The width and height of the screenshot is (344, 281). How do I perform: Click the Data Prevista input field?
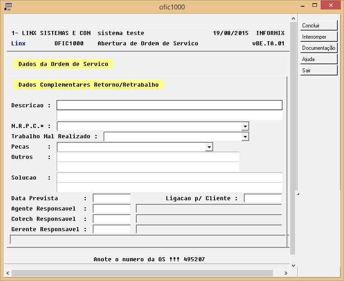pyautogui.click(x=112, y=198)
